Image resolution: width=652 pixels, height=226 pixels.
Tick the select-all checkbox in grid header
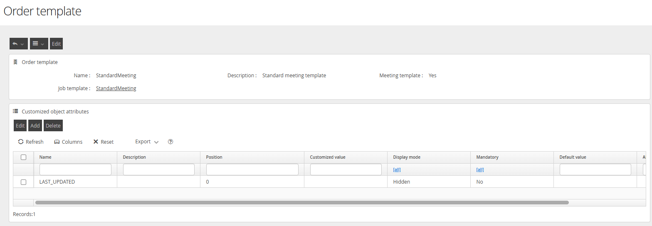(23, 157)
